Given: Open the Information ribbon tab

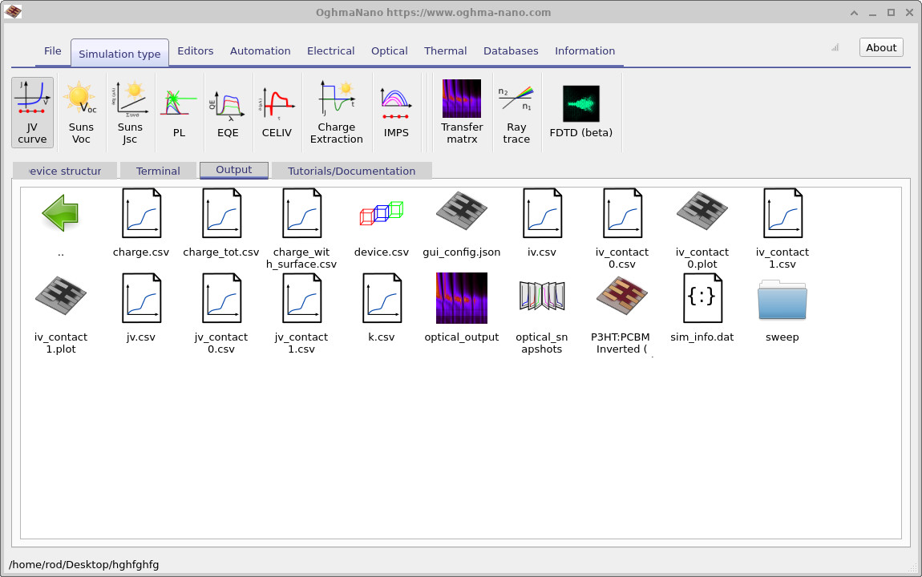Looking at the screenshot, I should click(x=584, y=51).
